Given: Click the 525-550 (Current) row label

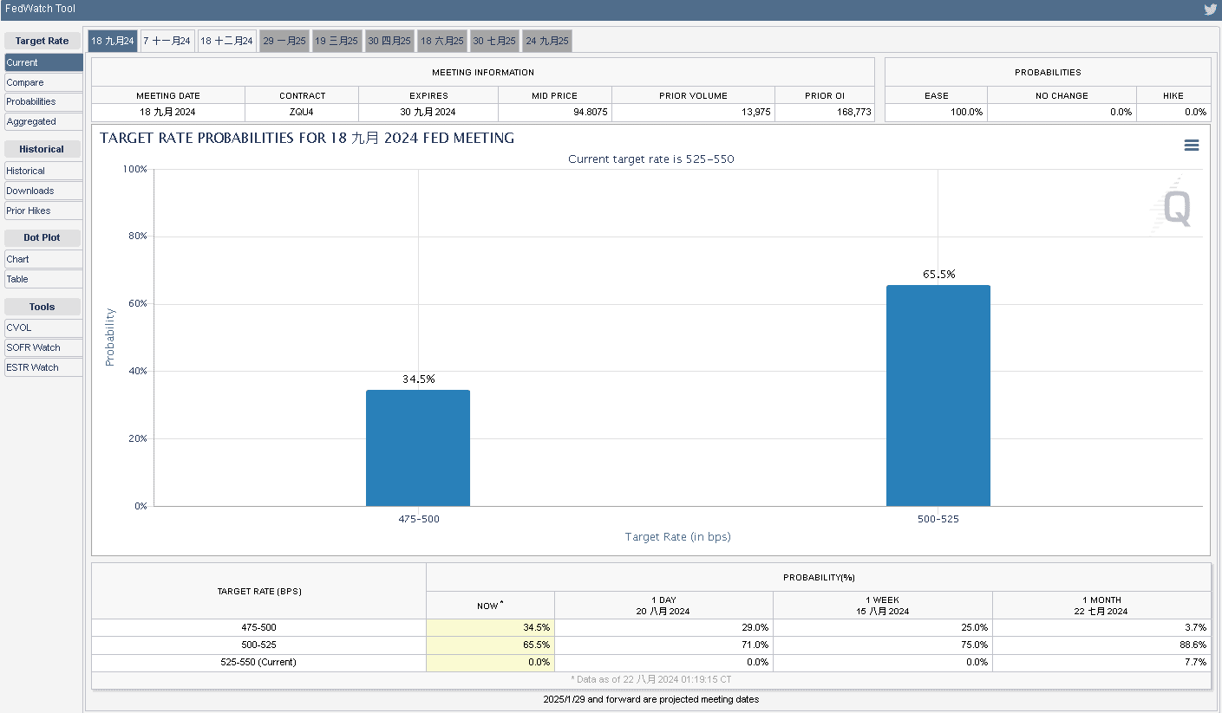Looking at the screenshot, I should (x=258, y=662).
